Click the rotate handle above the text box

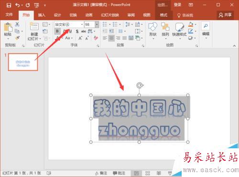pos(140,85)
